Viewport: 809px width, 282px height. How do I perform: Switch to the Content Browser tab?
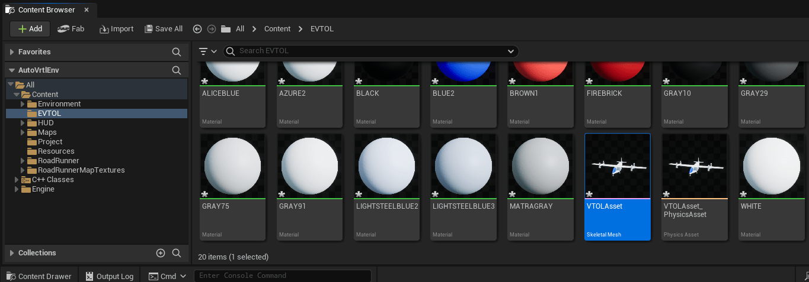point(46,10)
